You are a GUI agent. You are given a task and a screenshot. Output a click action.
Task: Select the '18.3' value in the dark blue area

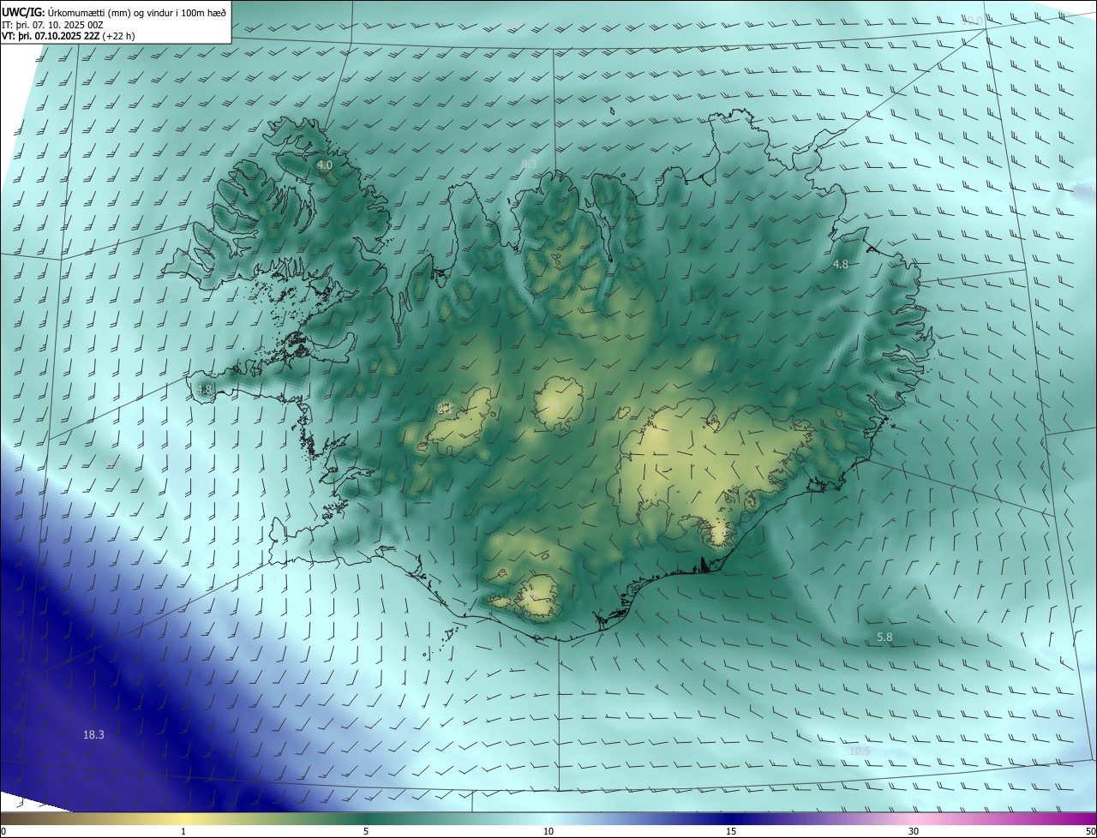point(93,734)
